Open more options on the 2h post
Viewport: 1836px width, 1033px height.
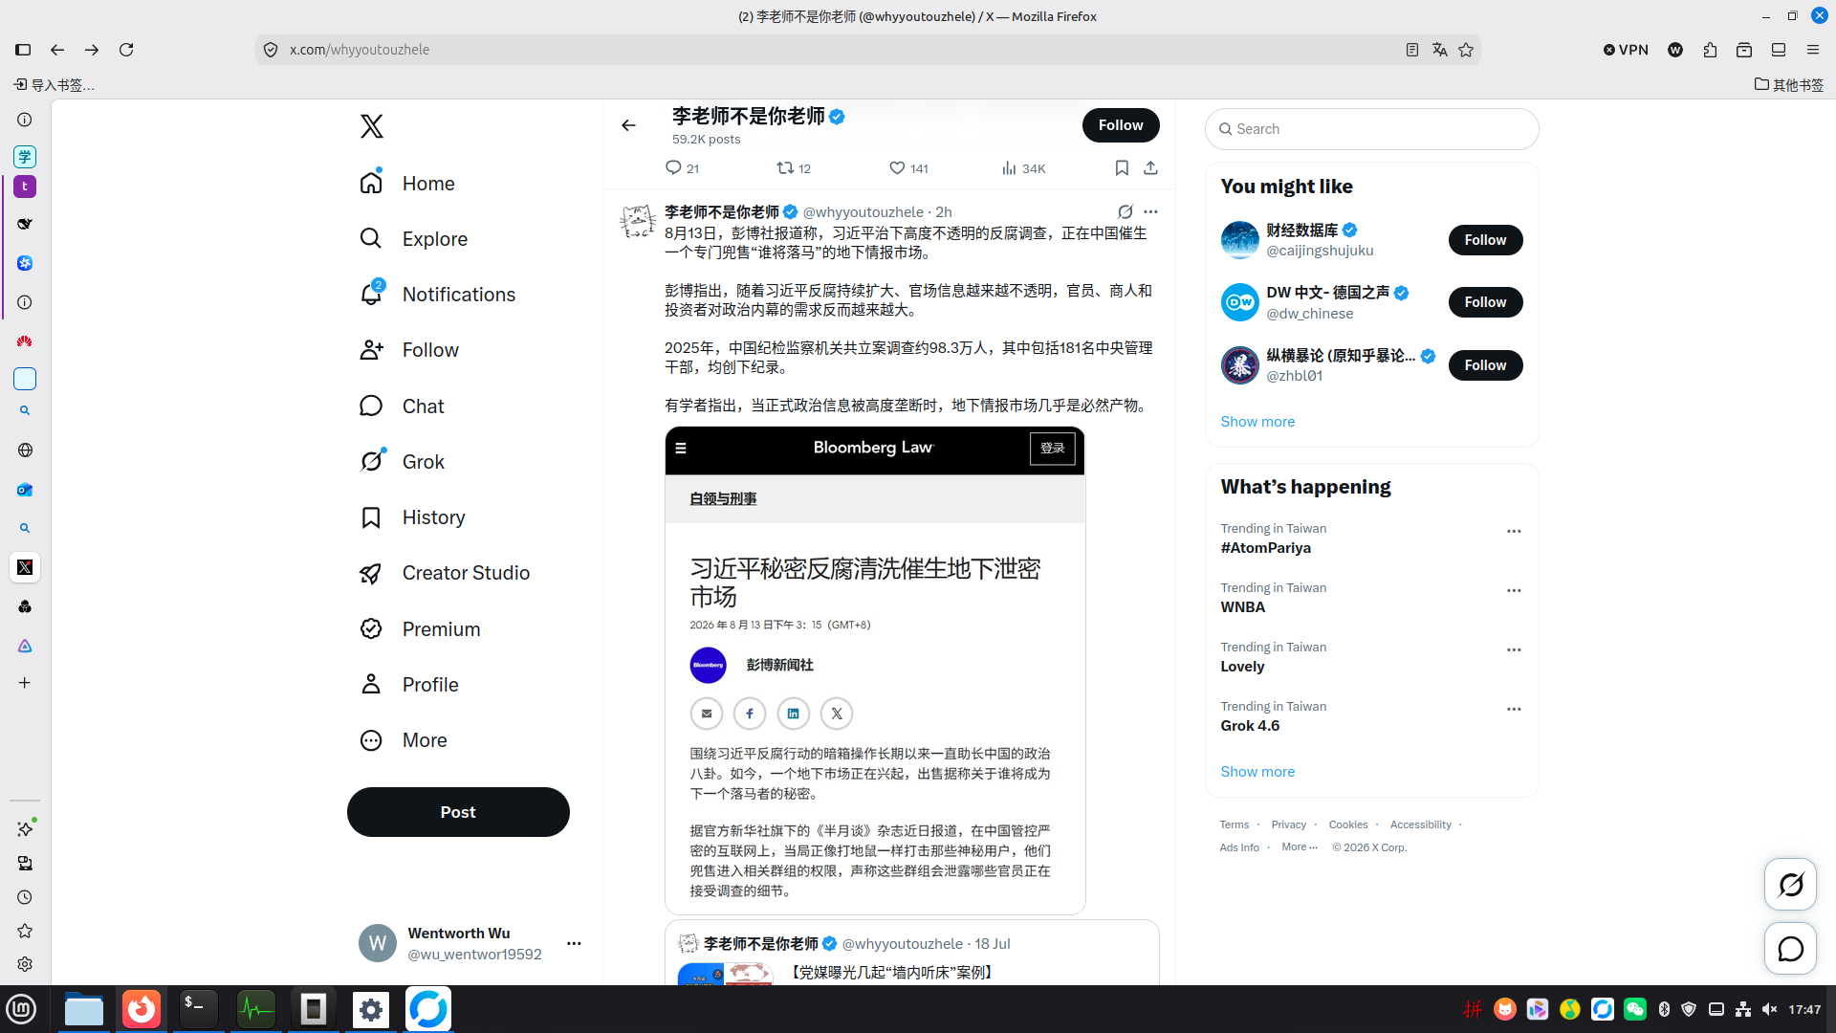click(1150, 211)
